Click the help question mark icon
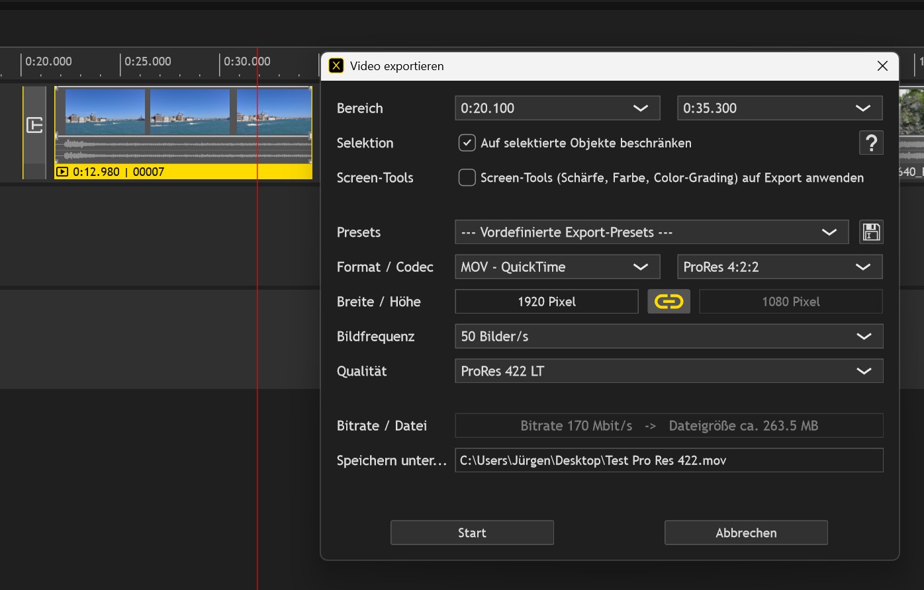 [x=871, y=143]
